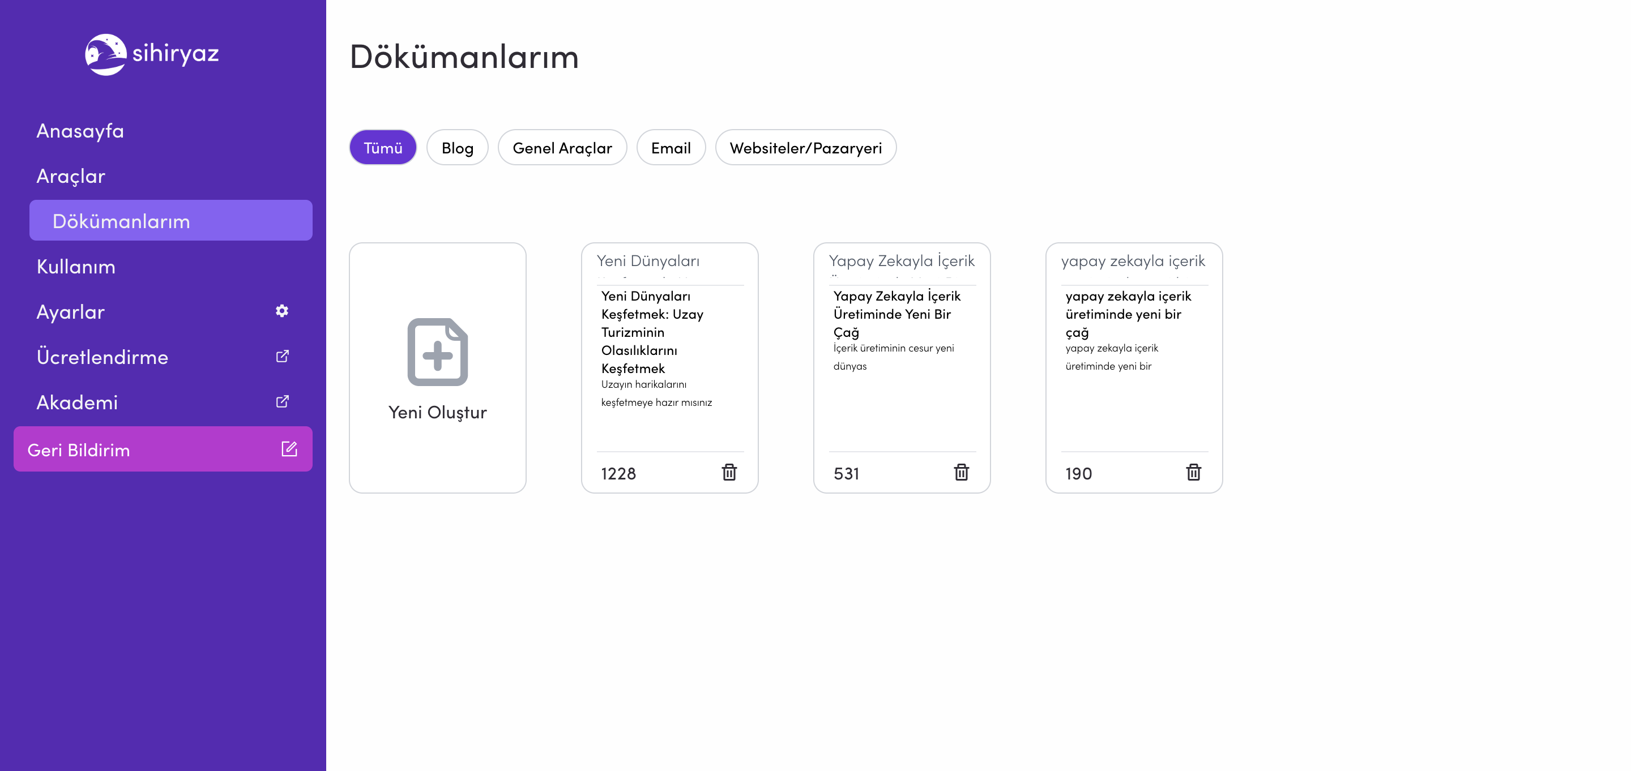The image size is (1631, 771).
Task: Open the Yeni Dünyaları document title
Action: pyautogui.click(x=648, y=261)
